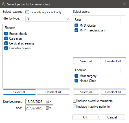Select the Care plan text row

click(x=16, y=39)
